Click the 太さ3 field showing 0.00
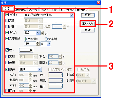The image size is (114, 98). (24, 86)
